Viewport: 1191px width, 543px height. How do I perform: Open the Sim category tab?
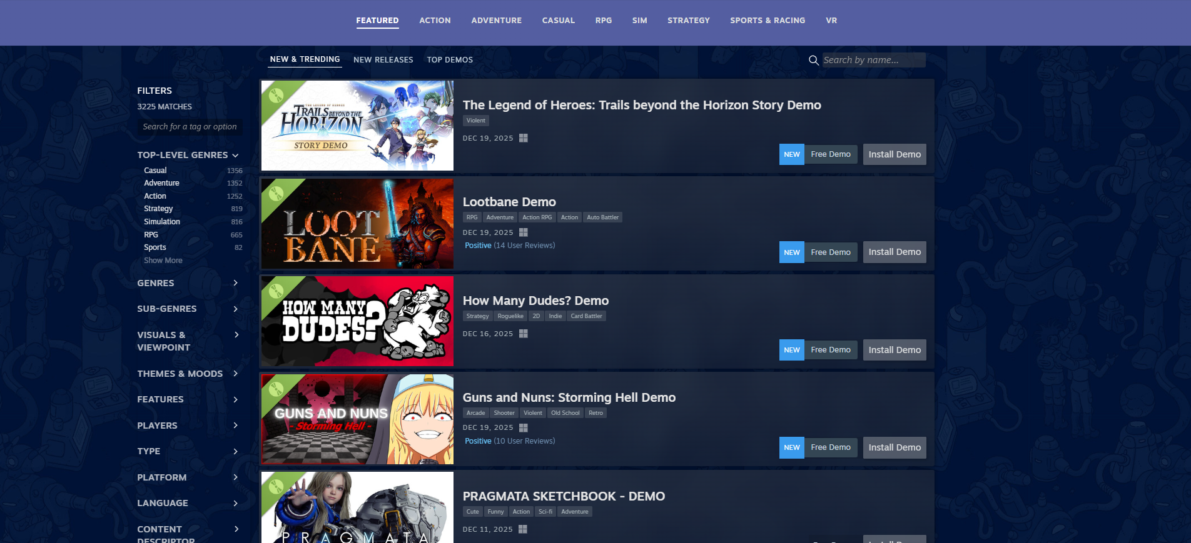tap(639, 21)
